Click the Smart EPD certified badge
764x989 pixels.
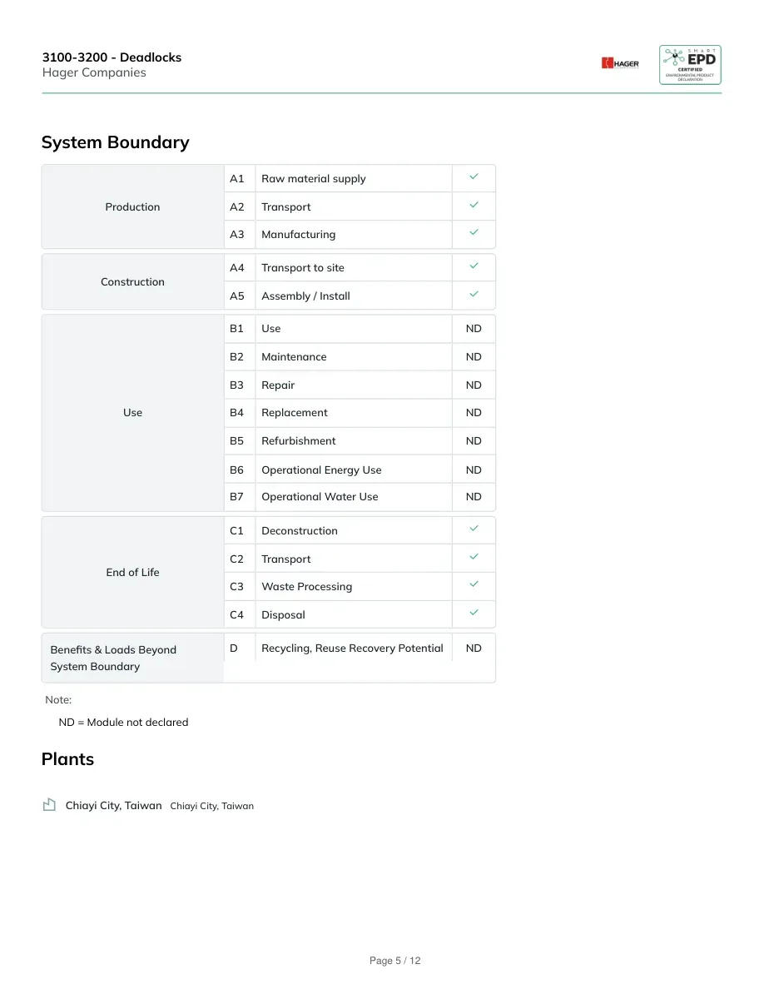pos(690,64)
